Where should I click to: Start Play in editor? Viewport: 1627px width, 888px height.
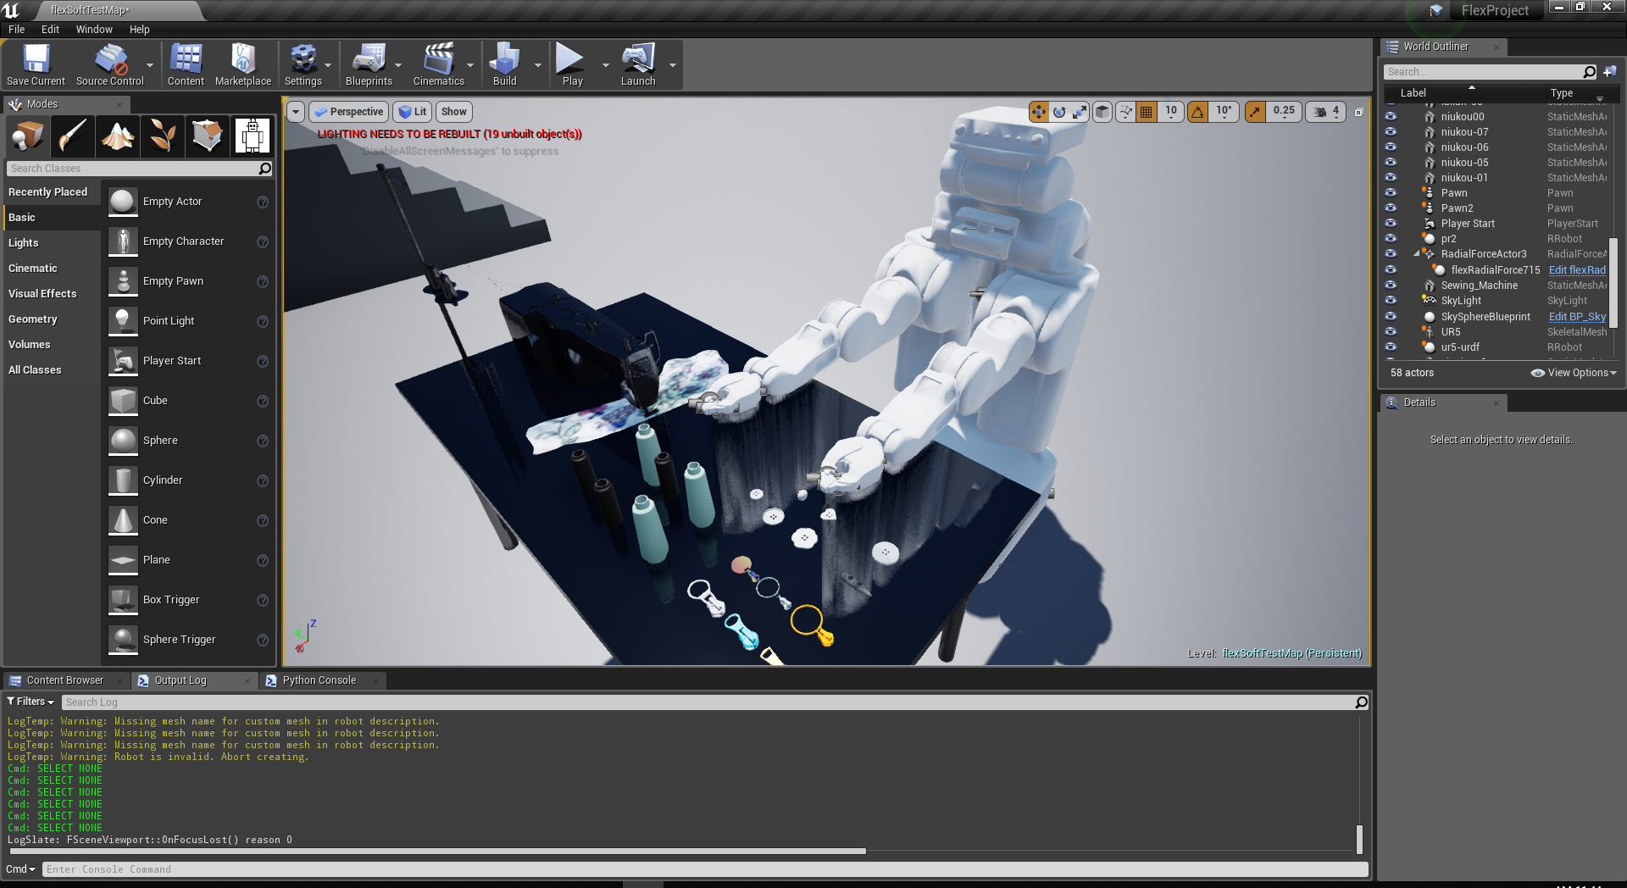[x=569, y=58]
